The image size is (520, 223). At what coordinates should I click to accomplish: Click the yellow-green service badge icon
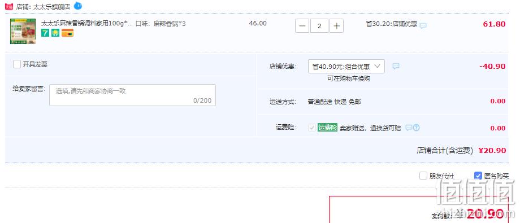(x=55, y=33)
